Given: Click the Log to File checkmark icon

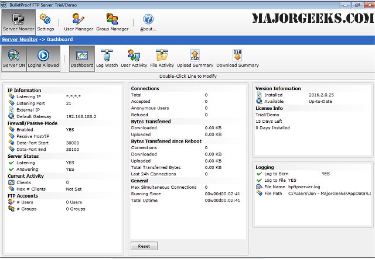Looking at the screenshot, I should 259,180.
